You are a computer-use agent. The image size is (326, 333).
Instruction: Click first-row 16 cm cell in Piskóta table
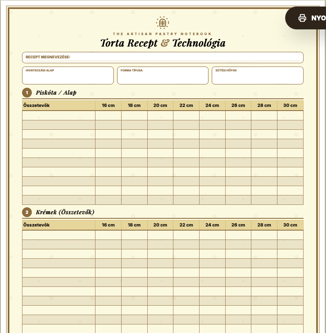coord(108,115)
